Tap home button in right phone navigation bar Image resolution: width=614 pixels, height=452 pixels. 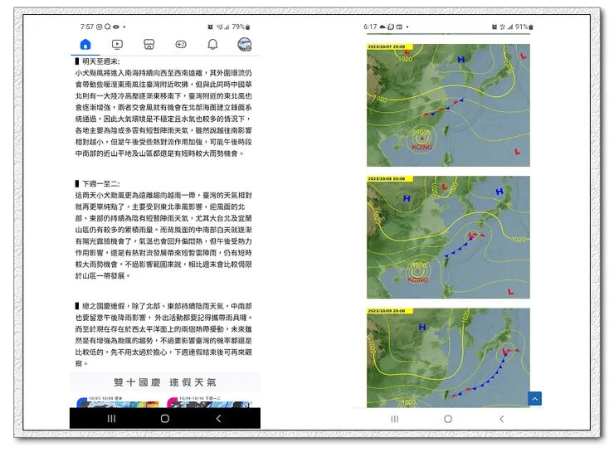tap(448, 419)
